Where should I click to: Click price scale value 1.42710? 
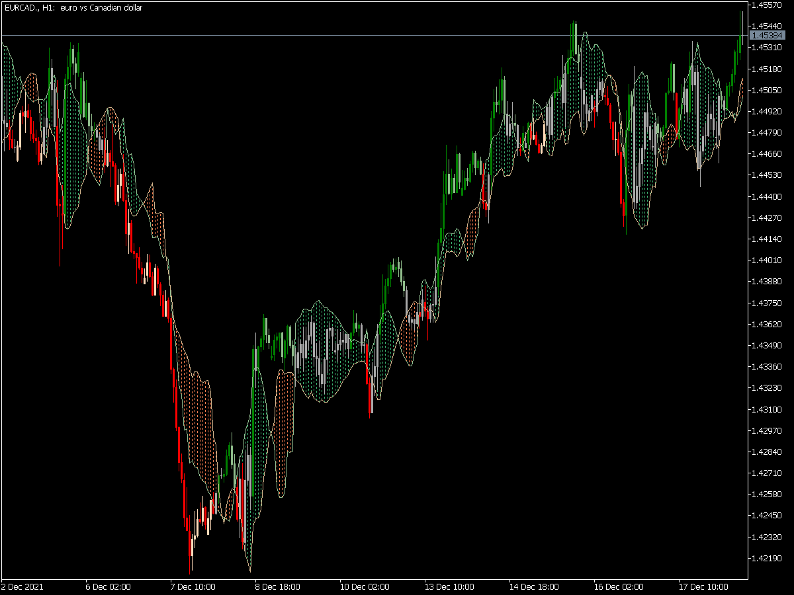pyautogui.click(x=767, y=473)
